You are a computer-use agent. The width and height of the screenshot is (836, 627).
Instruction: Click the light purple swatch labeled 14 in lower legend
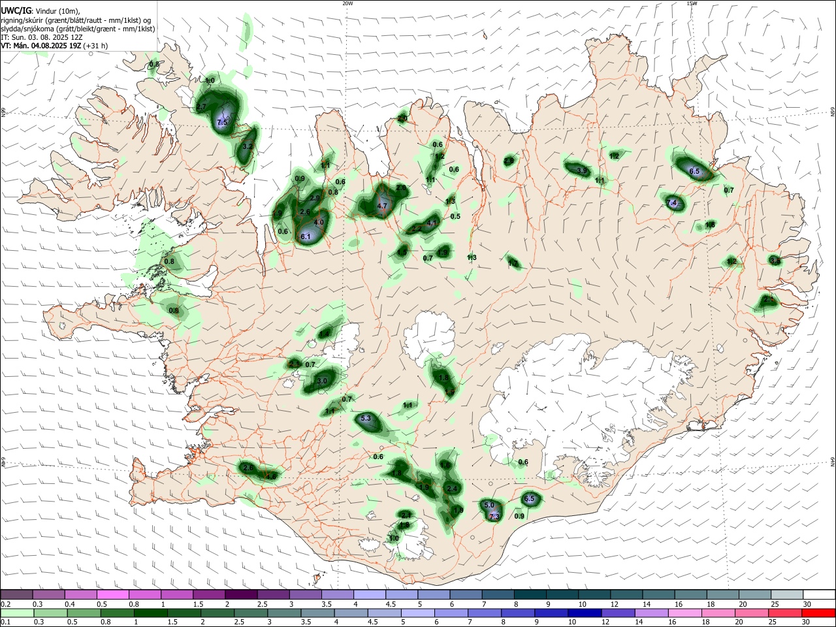[x=651, y=613]
